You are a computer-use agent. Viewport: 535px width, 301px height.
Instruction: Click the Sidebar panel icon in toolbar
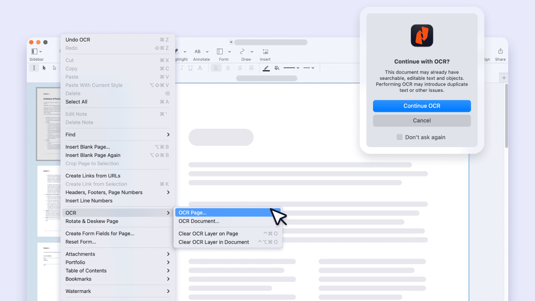click(x=34, y=52)
